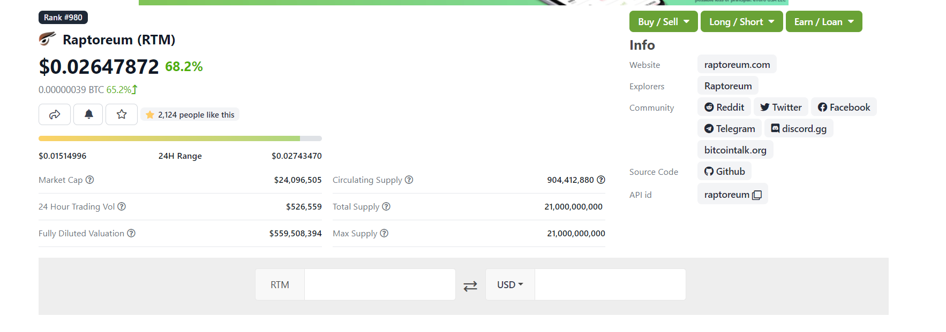The image size is (946, 332).
Task: Expand the Buy / Sell dropdown
Action: pyautogui.click(x=663, y=21)
